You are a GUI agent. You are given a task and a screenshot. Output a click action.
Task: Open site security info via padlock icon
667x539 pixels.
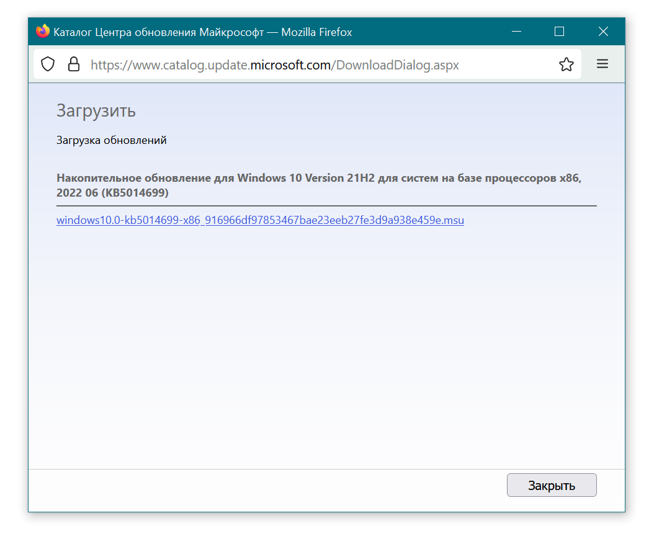(74, 65)
